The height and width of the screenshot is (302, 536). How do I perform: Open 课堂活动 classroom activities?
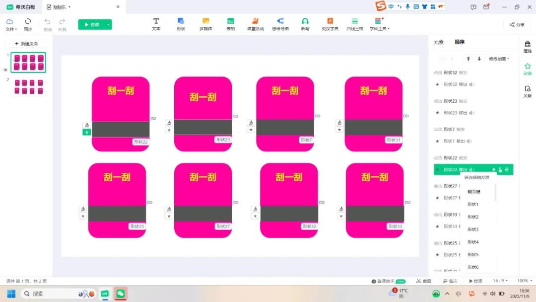pyautogui.click(x=255, y=24)
